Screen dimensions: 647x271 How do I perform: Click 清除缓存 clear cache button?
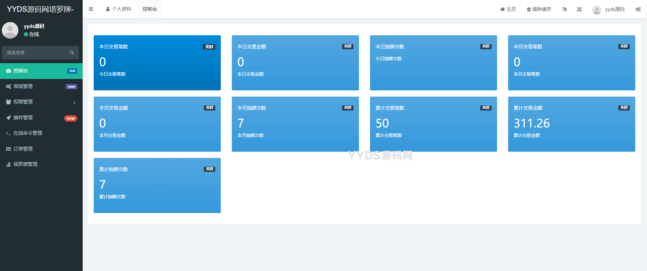coord(539,9)
